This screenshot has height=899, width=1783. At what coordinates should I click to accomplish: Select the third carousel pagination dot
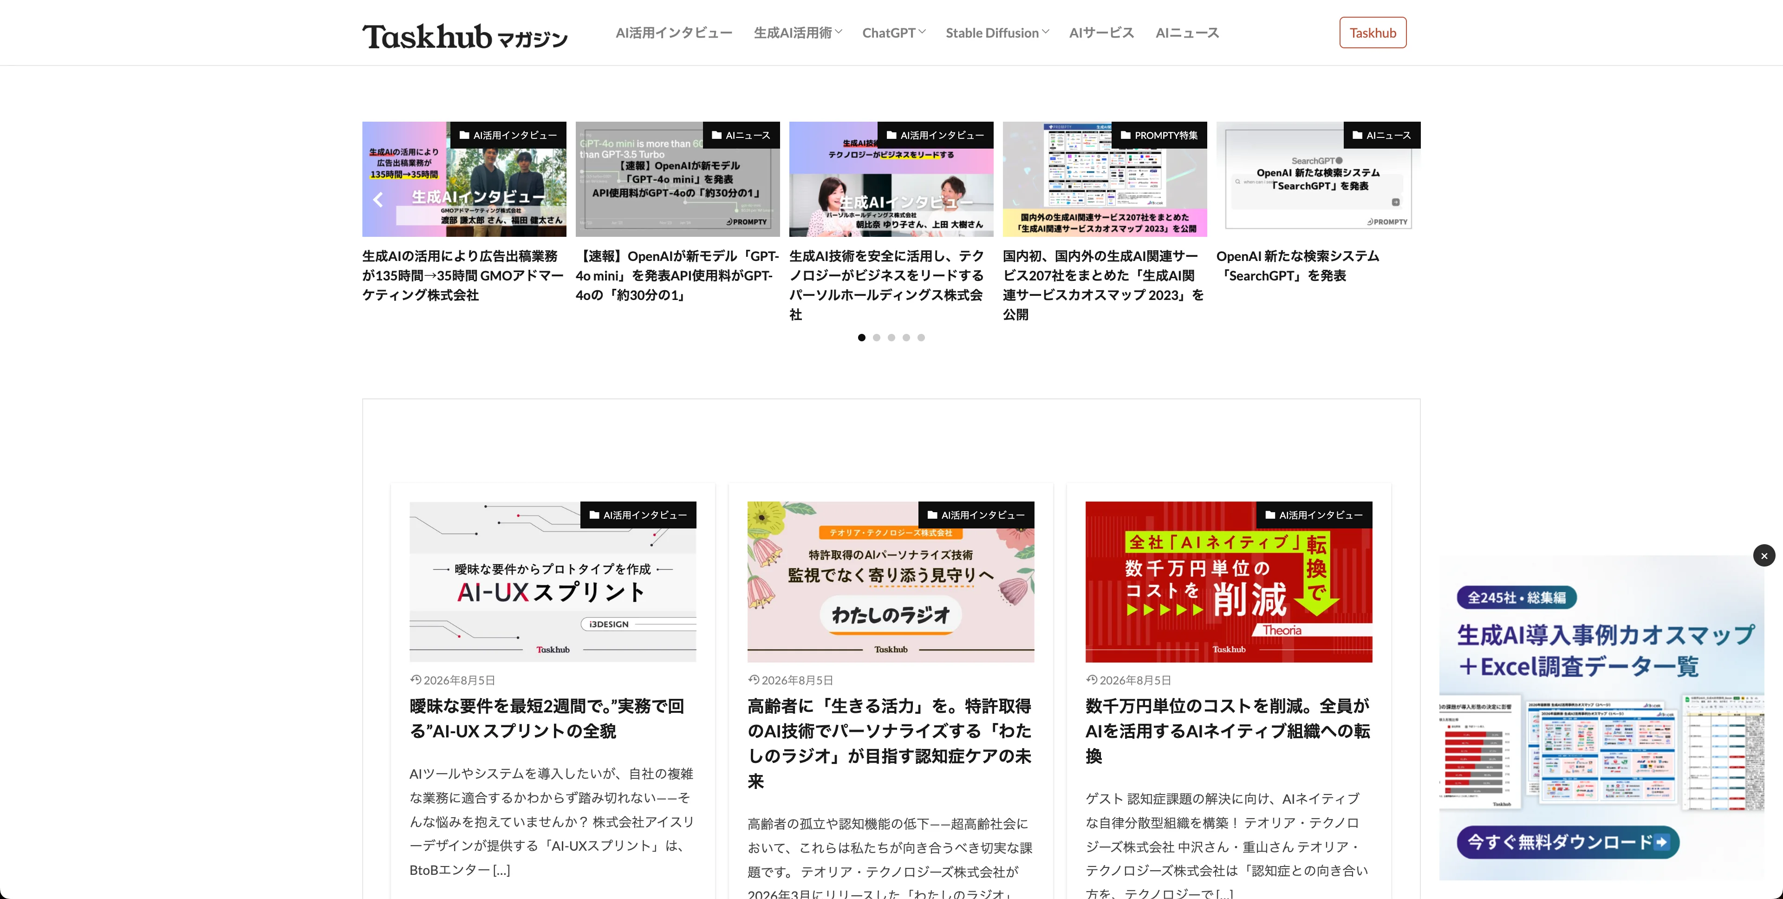tap(891, 338)
